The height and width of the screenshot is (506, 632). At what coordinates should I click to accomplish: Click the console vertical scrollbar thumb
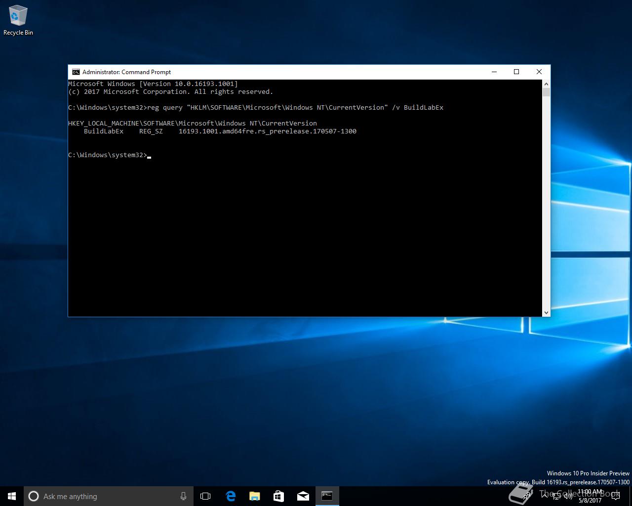pyautogui.click(x=546, y=92)
